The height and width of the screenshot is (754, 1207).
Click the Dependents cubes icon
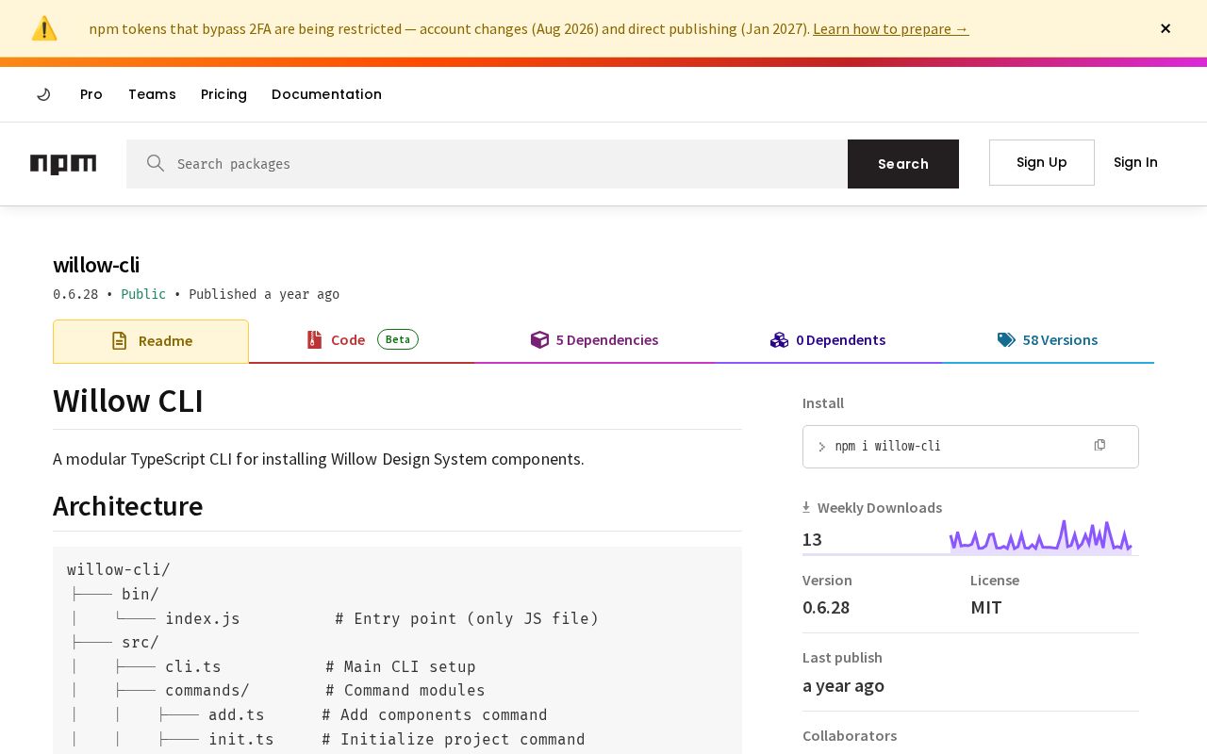[779, 340]
